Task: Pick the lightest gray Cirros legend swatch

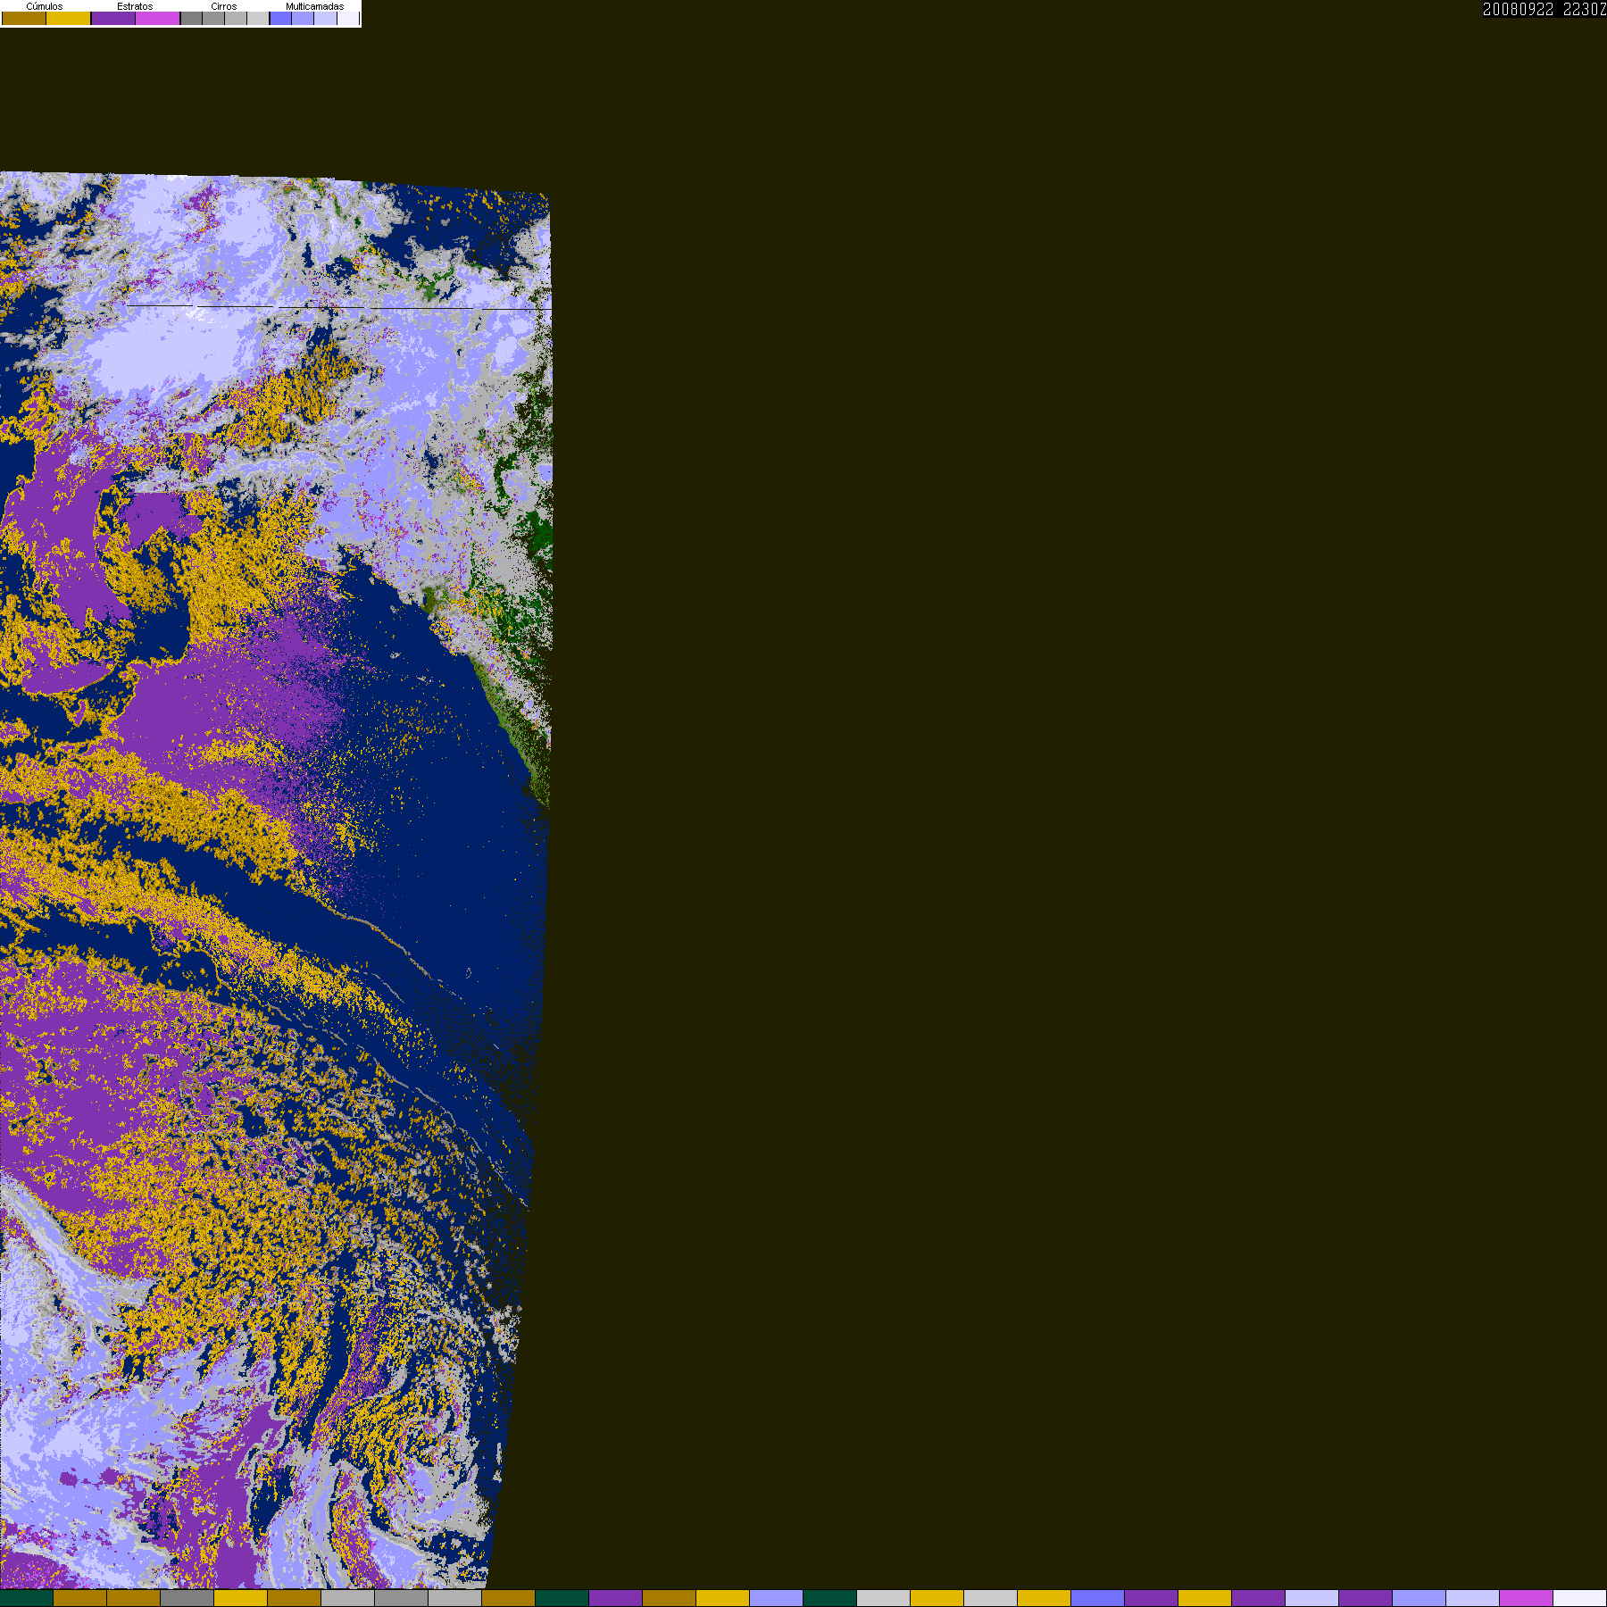Action: pyautogui.click(x=258, y=19)
